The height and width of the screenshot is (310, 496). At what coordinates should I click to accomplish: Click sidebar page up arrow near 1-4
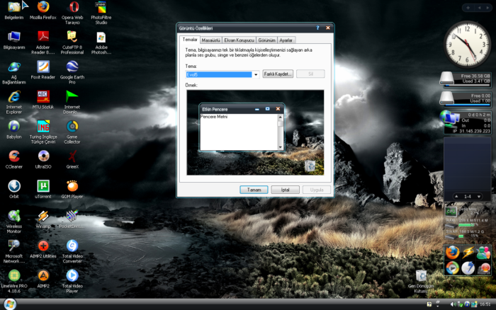click(x=456, y=197)
